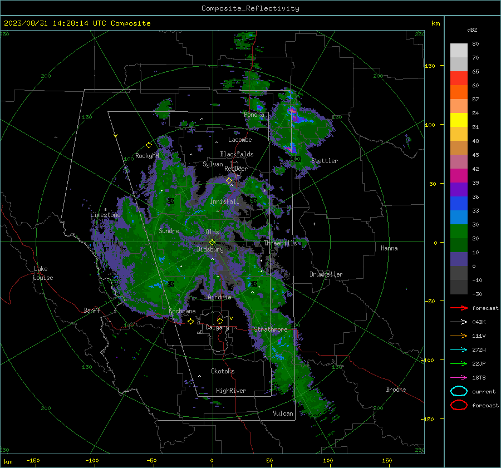Click the yellow radar-center diamond above Didsbury

[x=212, y=243]
